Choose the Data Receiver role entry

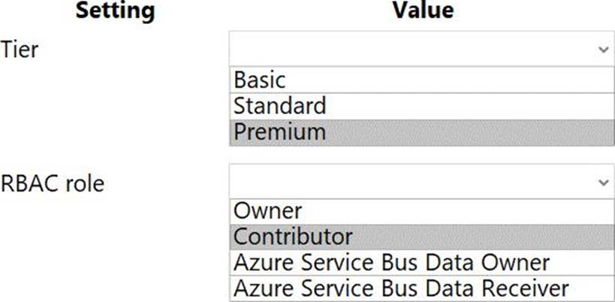click(x=401, y=288)
